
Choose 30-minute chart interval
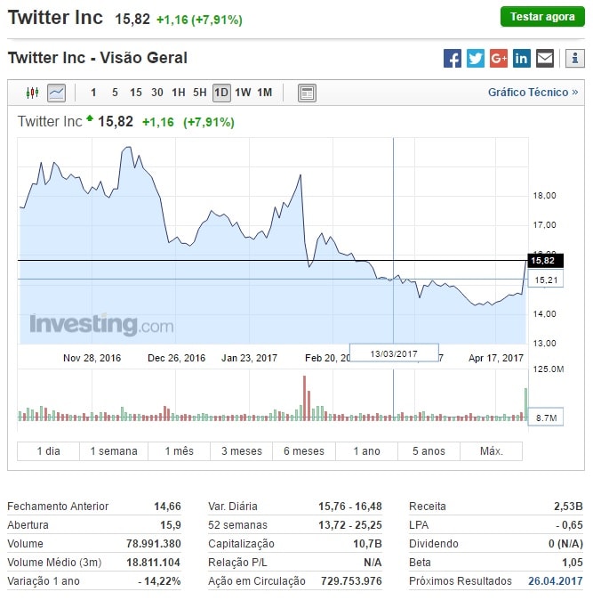coord(157,93)
